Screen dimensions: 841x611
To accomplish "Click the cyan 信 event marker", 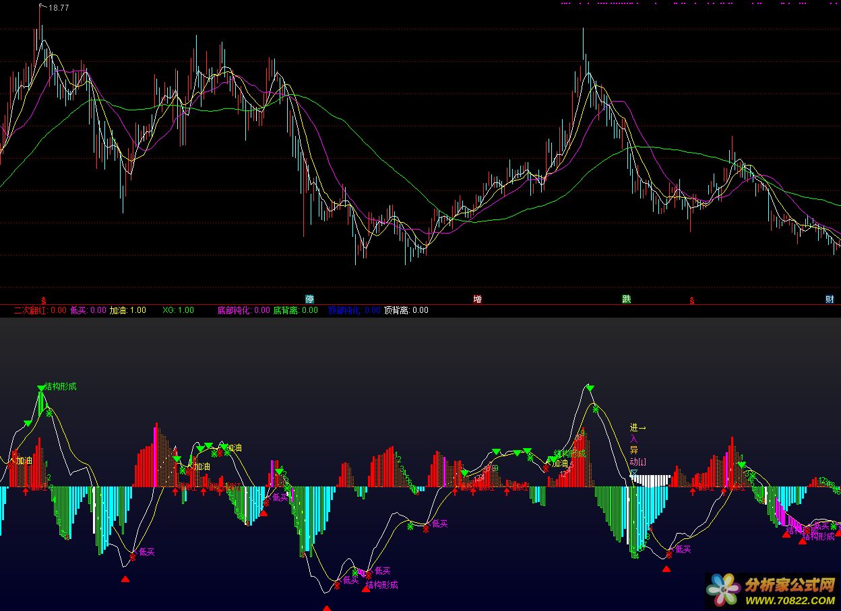I will [310, 299].
